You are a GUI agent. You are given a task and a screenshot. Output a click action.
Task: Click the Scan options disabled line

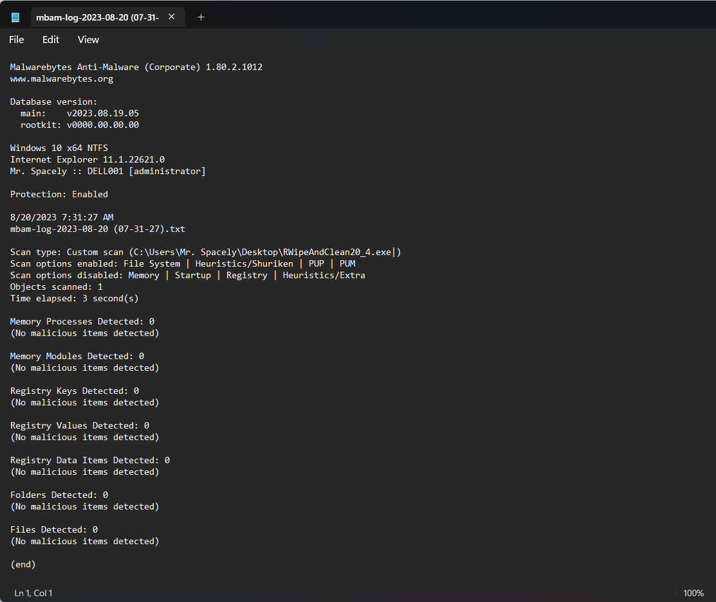[x=188, y=276]
